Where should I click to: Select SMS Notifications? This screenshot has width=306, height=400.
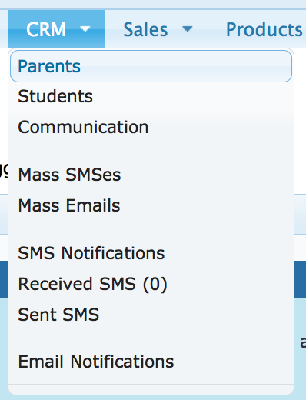tap(151, 253)
